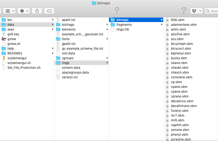Click the left question mark toolbar placeholder
The width and height of the screenshot is (218, 141).
[117, 11]
